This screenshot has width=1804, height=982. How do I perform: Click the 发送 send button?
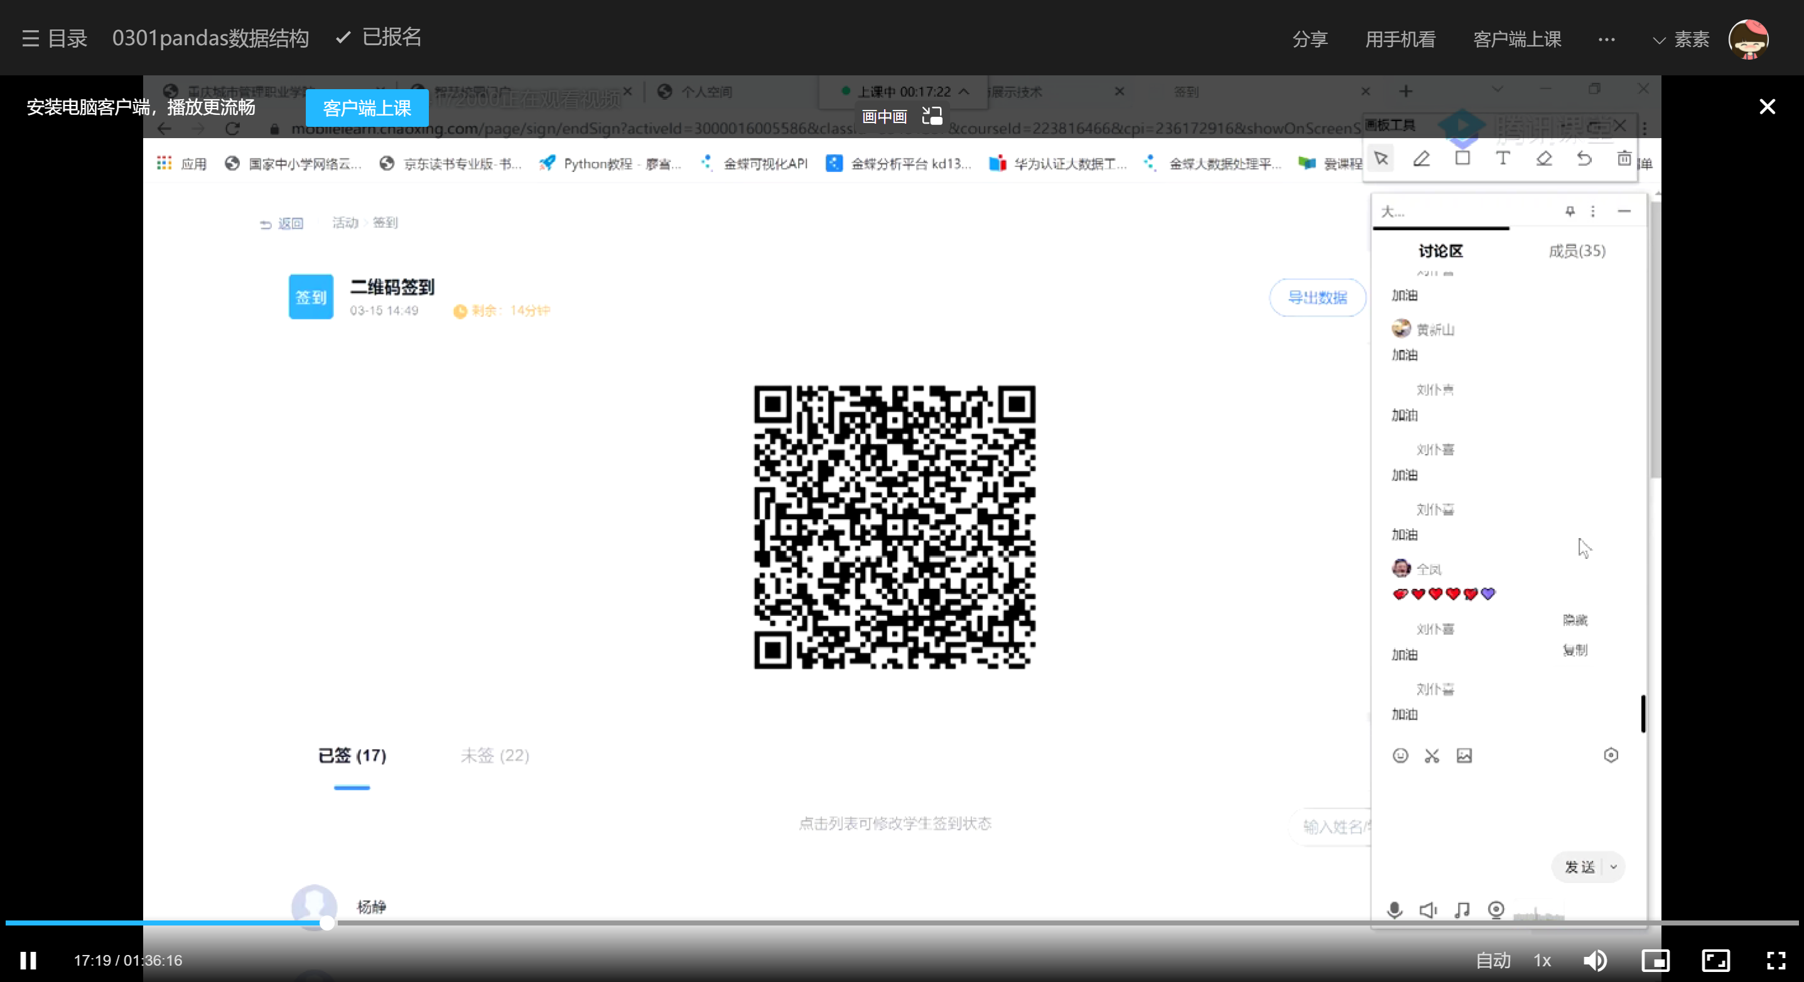pyautogui.click(x=1579, y=867)
